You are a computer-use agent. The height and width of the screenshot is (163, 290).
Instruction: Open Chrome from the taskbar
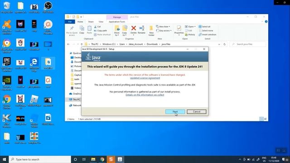tap(102, 159)
